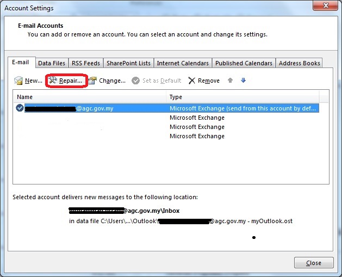Move account up with up arrow
Viewport: 342px width, 277px height.
[231, 81]
